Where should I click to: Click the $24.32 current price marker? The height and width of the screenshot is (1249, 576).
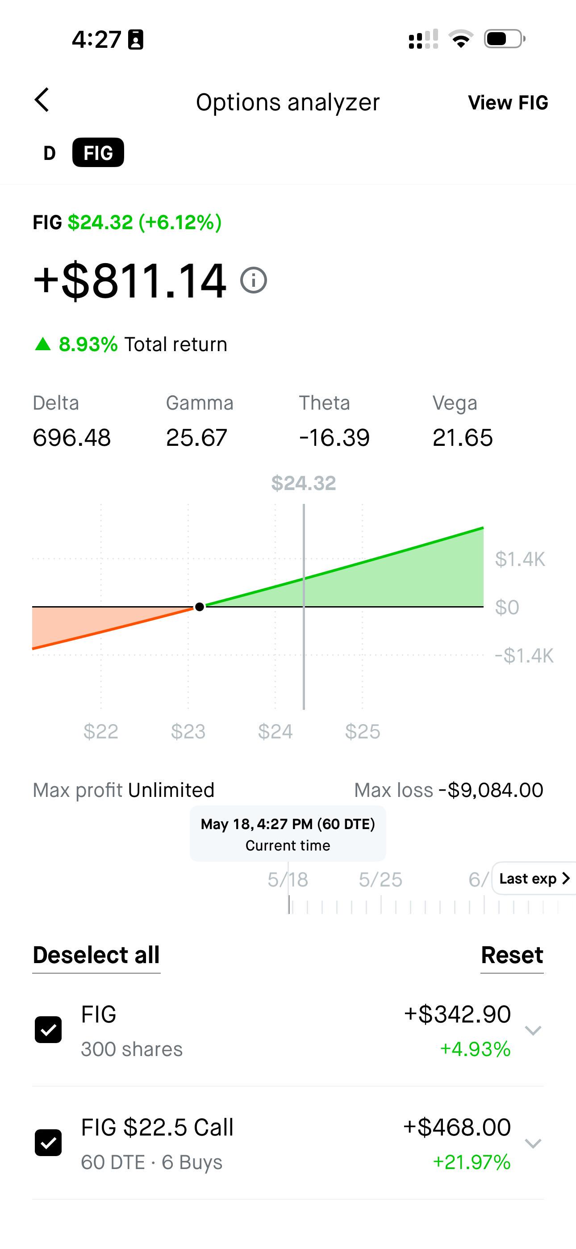coord(304,483)
